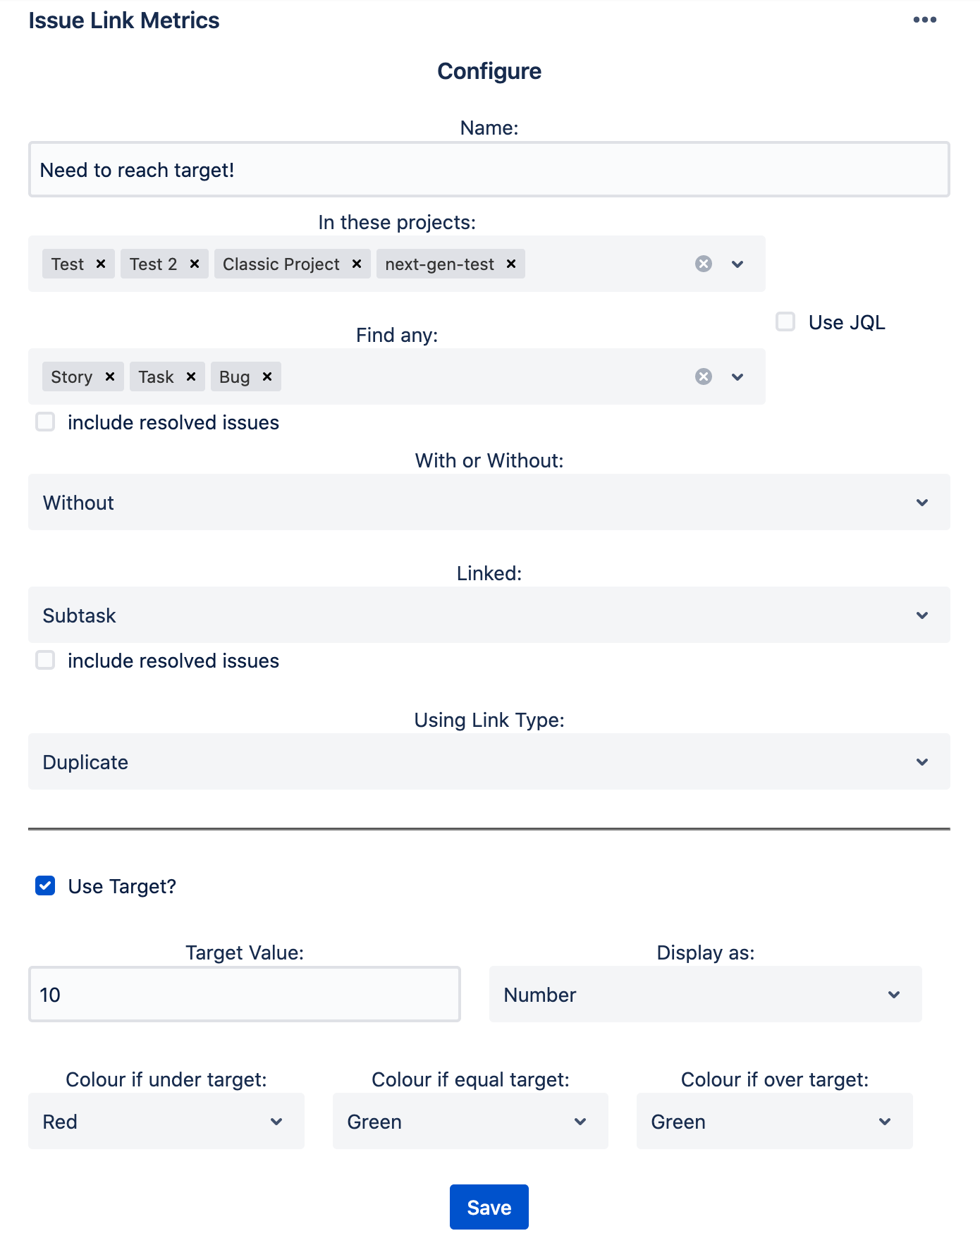Expand the Using Link Type dropdown
The image size is (980, 1238).
coord(489,762)
